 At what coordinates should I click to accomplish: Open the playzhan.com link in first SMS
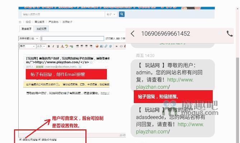tap(165, 83)
